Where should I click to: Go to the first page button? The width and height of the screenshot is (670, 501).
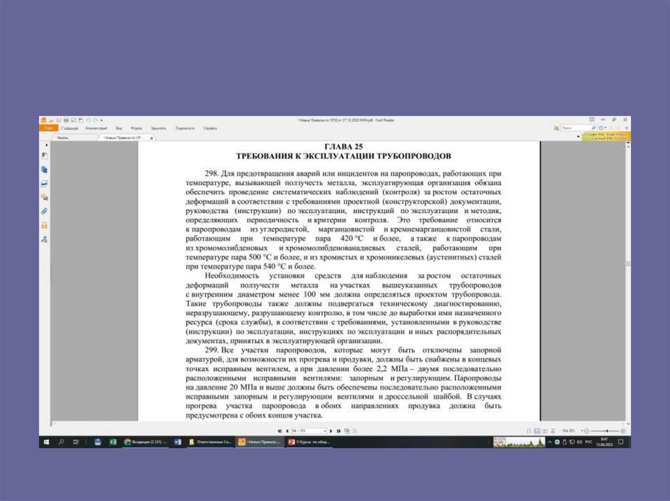(280, 431)
